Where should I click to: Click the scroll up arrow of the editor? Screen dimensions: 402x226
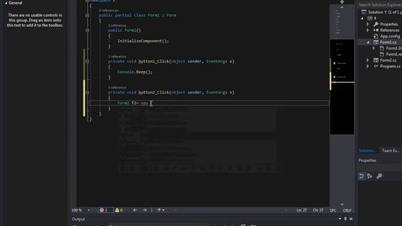coord(342,7)
